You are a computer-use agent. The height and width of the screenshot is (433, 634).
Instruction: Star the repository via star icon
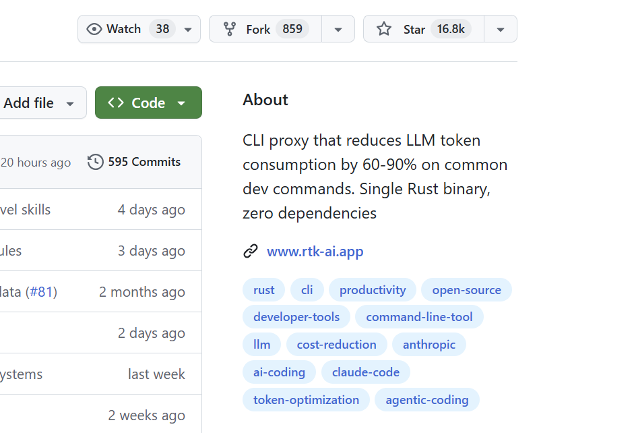click(384, 29)
